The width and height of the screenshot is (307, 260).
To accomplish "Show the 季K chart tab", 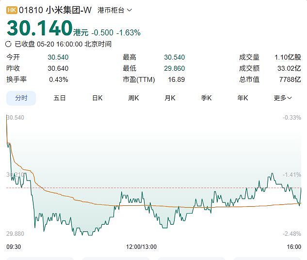I will [206, 98].
